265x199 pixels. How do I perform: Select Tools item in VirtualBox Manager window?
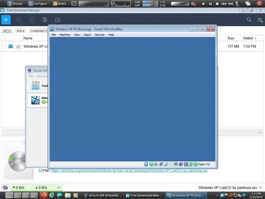[x=38, y=86]
